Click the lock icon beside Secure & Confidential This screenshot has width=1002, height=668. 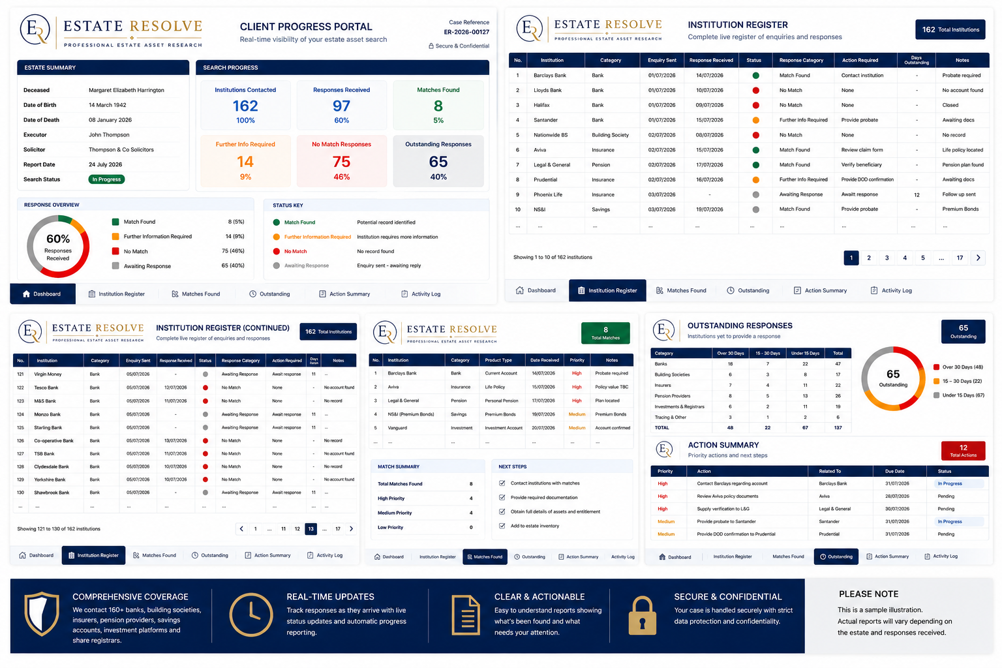tap(431, 46)
